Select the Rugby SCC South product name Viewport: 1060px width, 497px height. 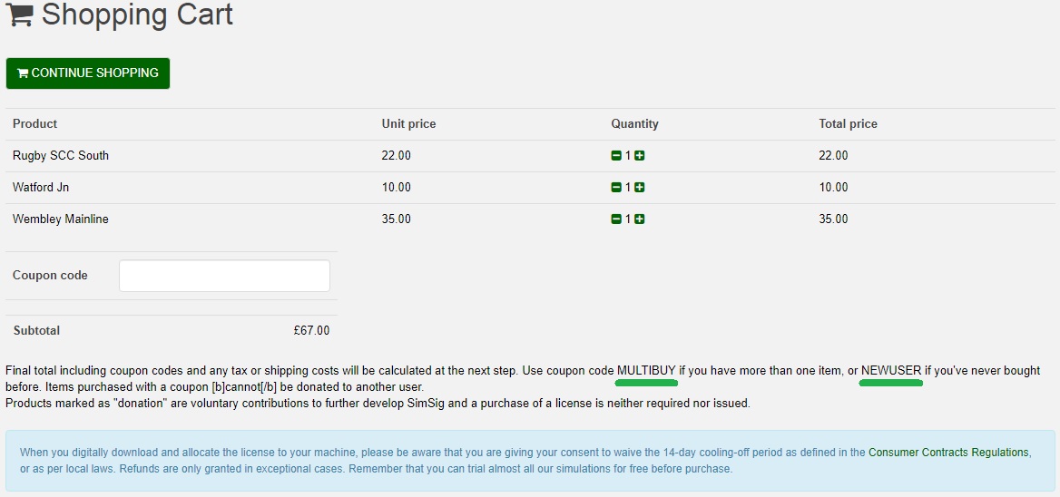pos(61,156)
